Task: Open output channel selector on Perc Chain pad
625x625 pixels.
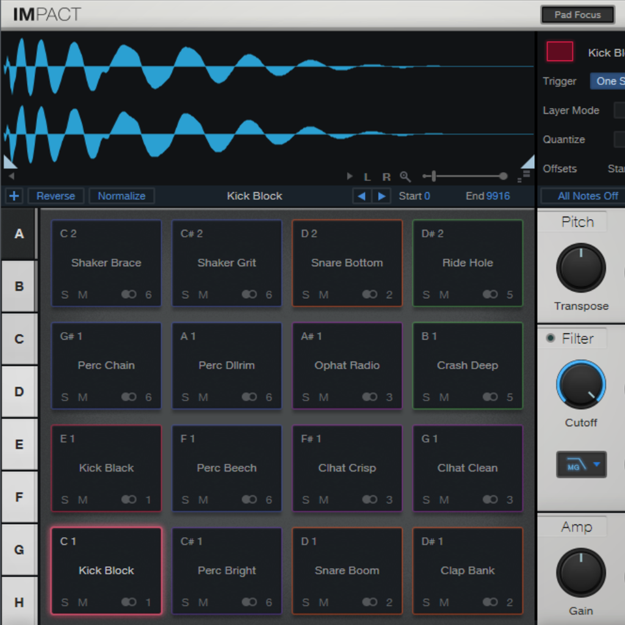Action: pos(148,397)
